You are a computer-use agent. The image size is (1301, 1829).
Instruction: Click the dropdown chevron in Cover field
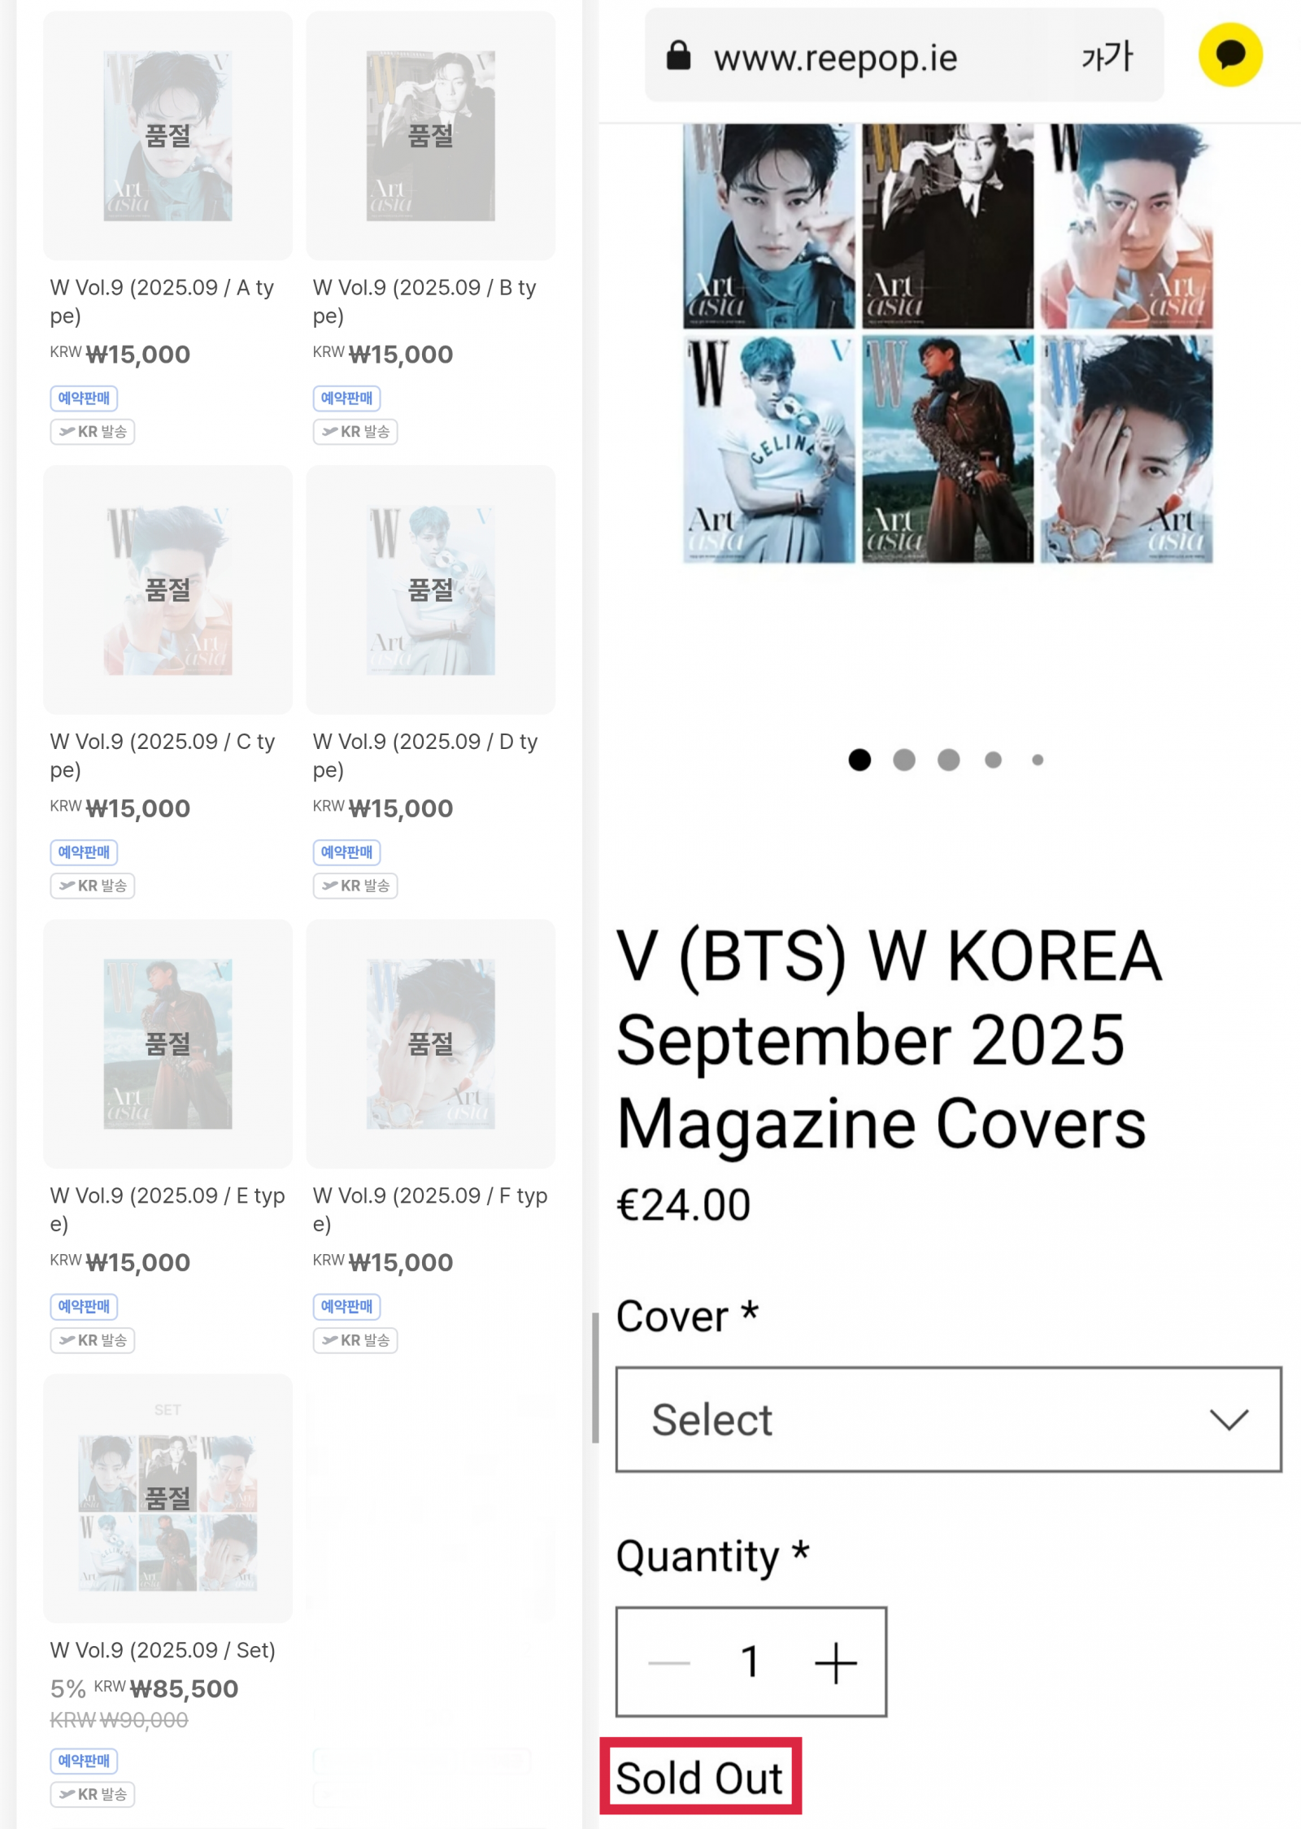tap(1228, 1420)
